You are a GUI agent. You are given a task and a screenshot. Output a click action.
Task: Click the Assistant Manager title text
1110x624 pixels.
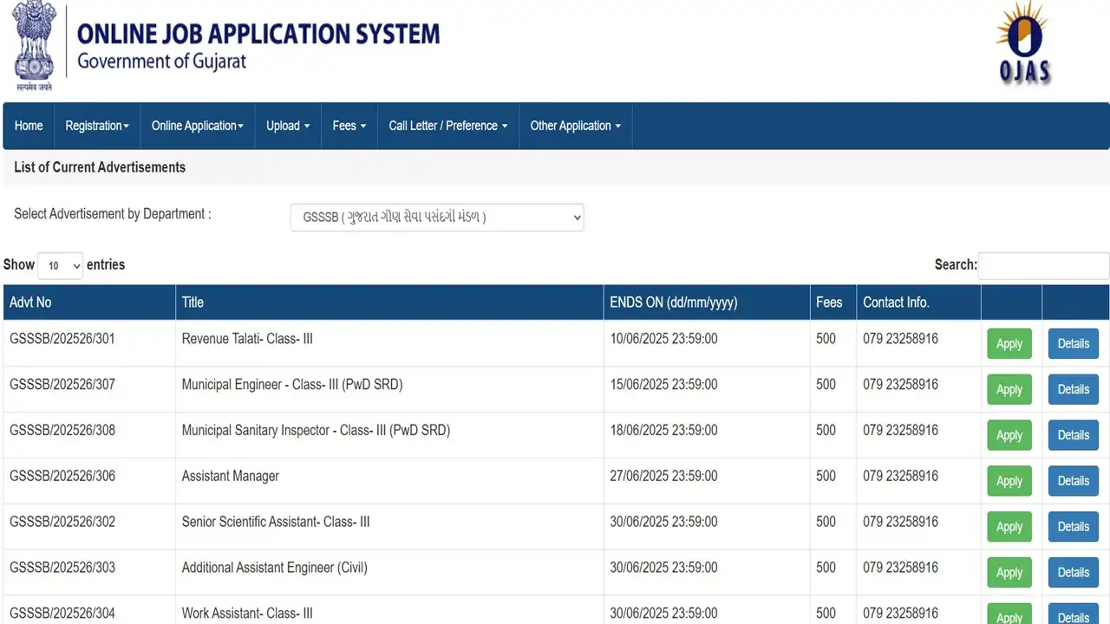(x=231, y=477)
